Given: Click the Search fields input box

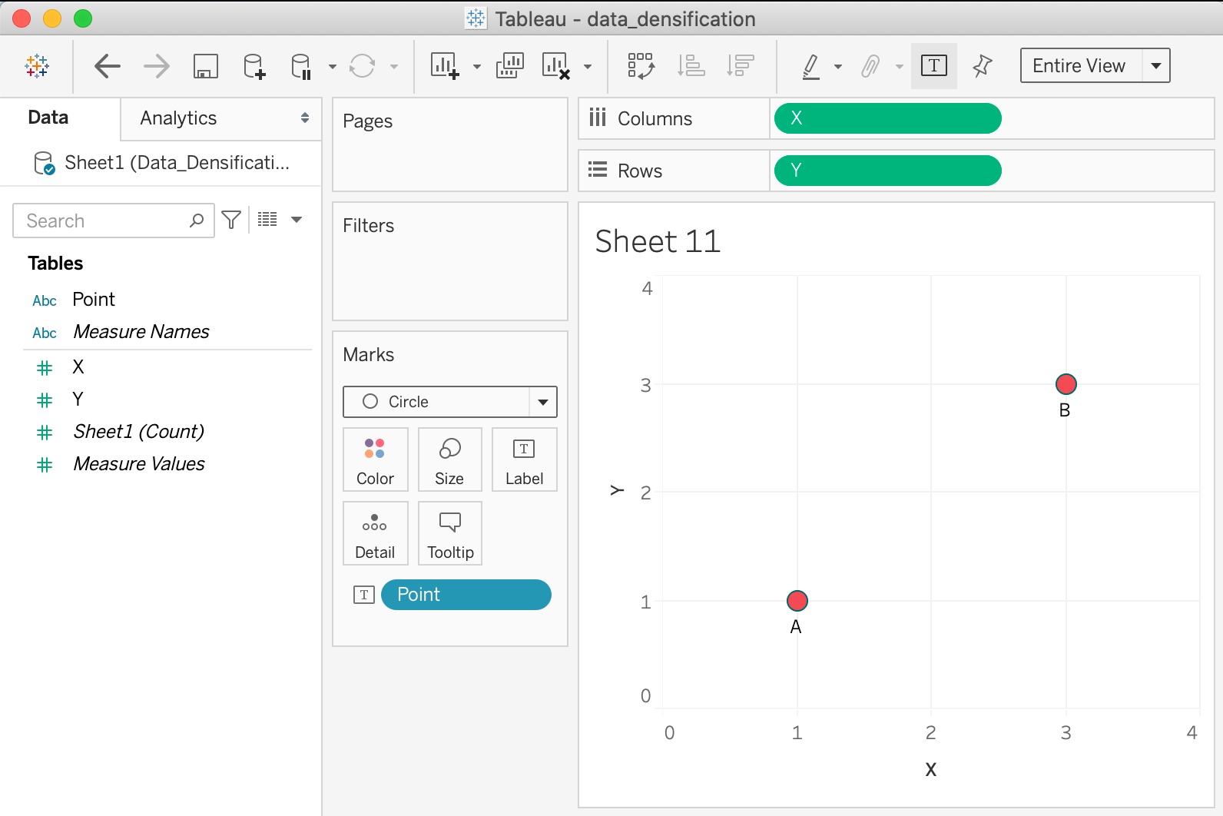Looking at the screenshot, I should click(x=104, y=221).
